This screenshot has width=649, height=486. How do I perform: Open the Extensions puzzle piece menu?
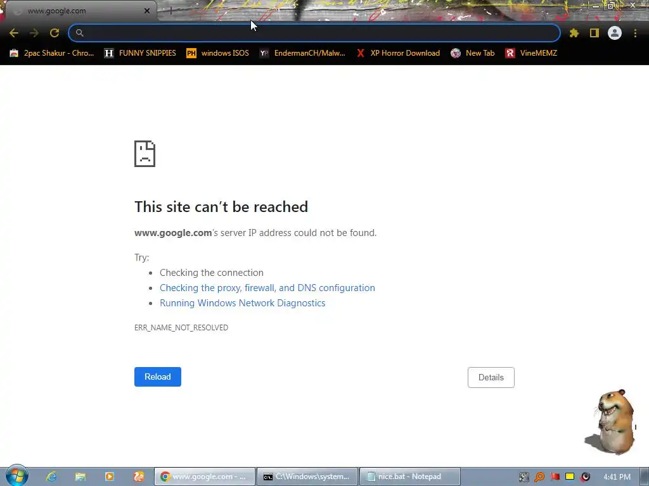tap(574, 33)
